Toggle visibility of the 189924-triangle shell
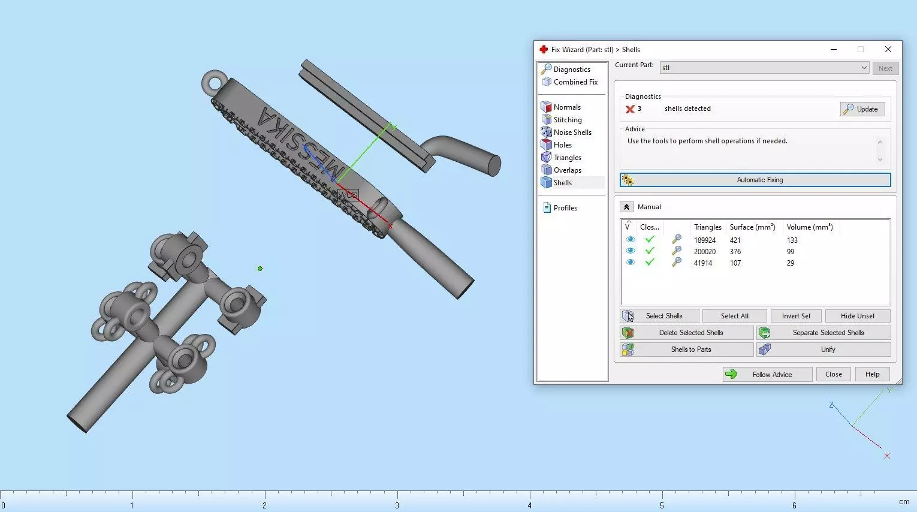This screenshot has height=512, width=917. [x=630, y=240]
